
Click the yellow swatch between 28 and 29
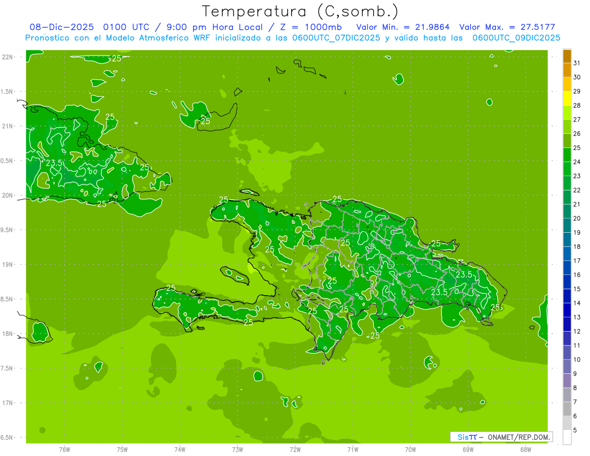point(567,98)
